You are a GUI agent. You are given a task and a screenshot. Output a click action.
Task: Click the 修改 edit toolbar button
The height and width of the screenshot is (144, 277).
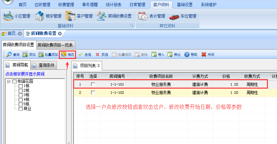click(68, 54)
